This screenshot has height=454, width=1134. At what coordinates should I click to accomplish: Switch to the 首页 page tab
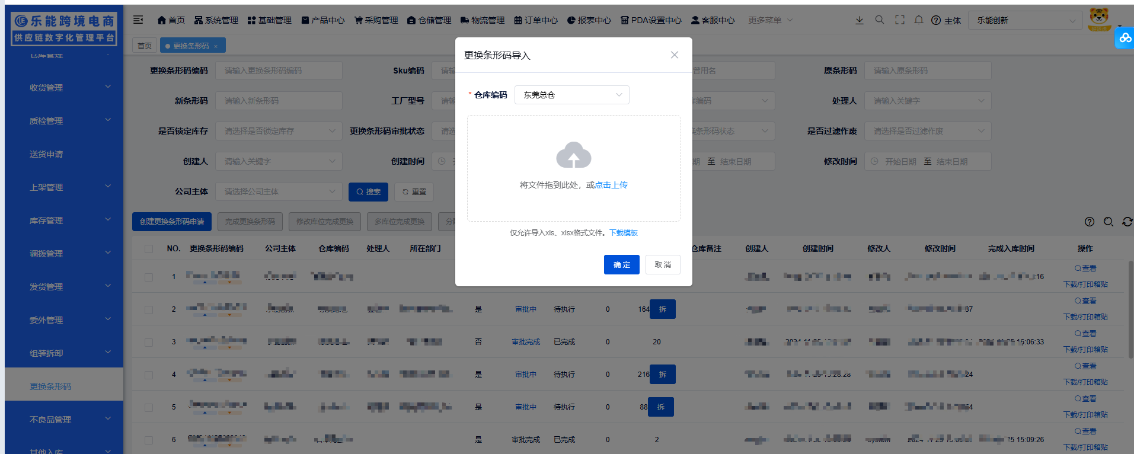click(x=145, y=46)
